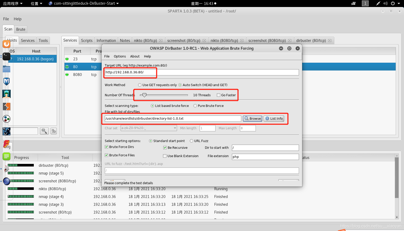Image resolution: width=404 pixels, height=231 pixels.
Task: Click the power icon in top bar
Action: click(x=393, y=3)
